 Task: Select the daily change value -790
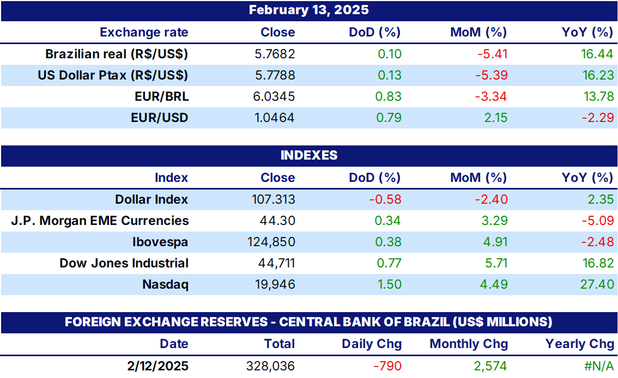[x=387, y=367]
